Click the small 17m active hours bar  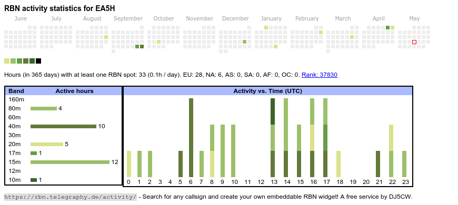click(x=34, y=153)
